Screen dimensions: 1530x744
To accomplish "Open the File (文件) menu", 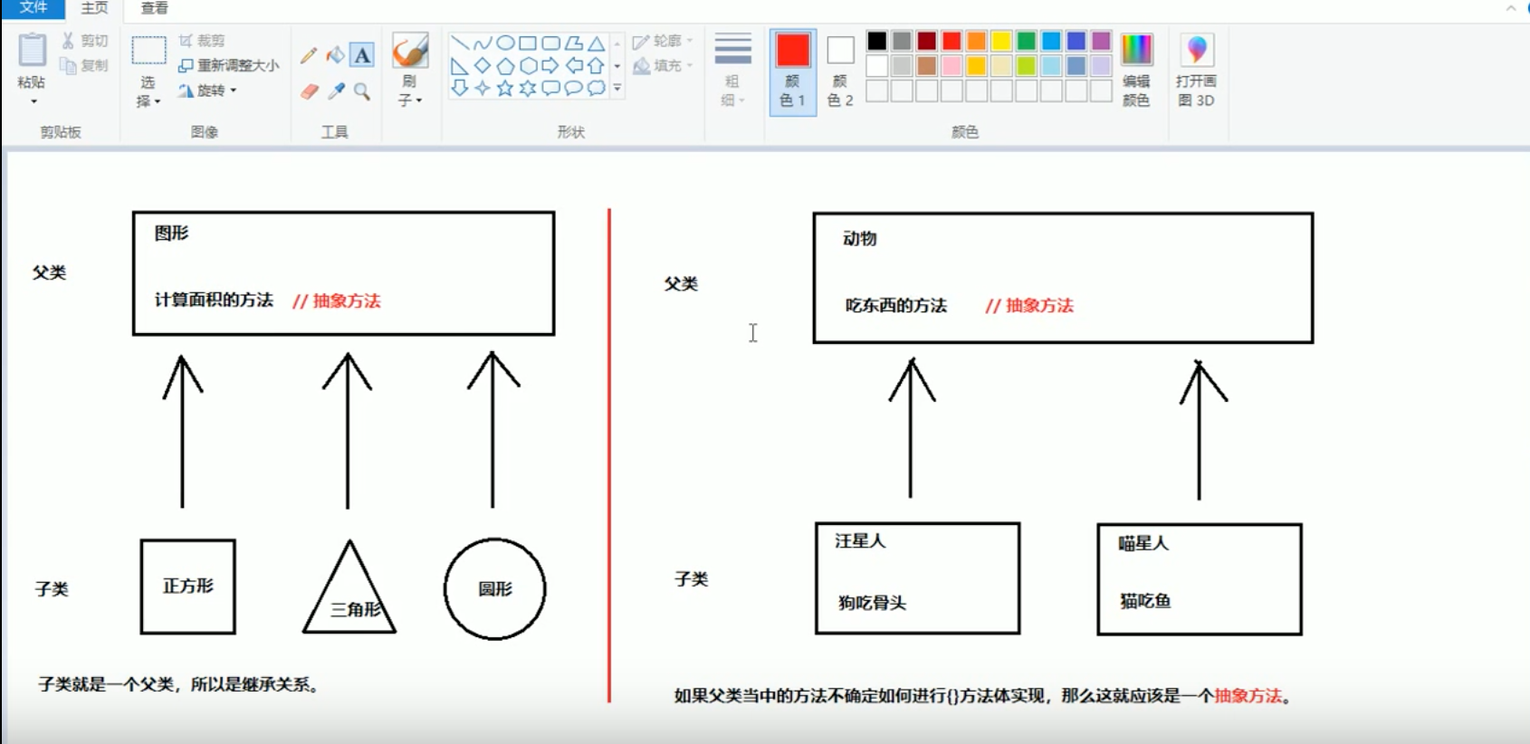I will 33,8.
